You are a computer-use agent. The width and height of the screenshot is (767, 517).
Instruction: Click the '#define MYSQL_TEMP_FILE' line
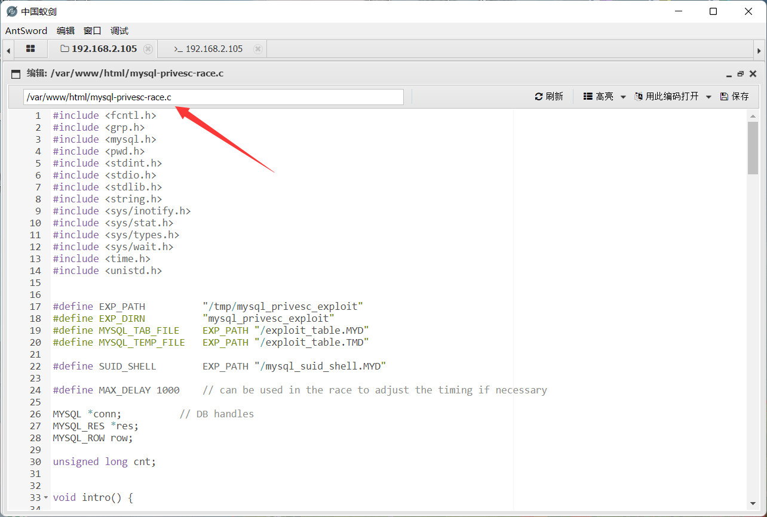211,342
